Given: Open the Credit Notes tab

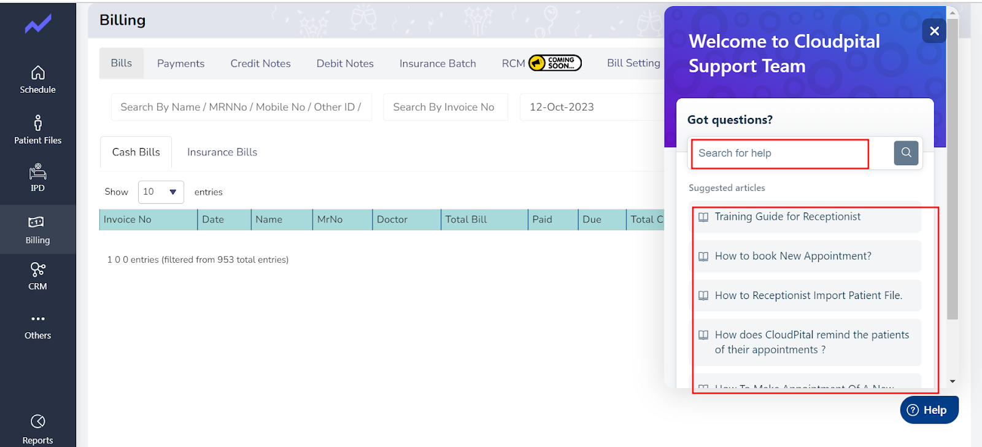Looking at the screenshot, I should [260, 63].
